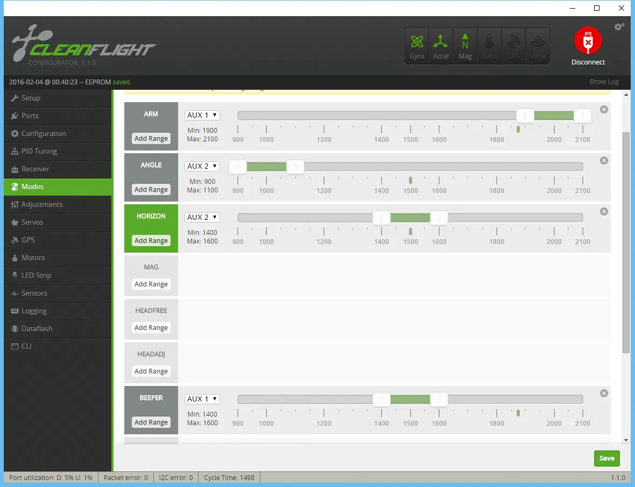Click the scrollbar down arrow
The height and width of the screenshot is (487, 635).
(626, 440)
